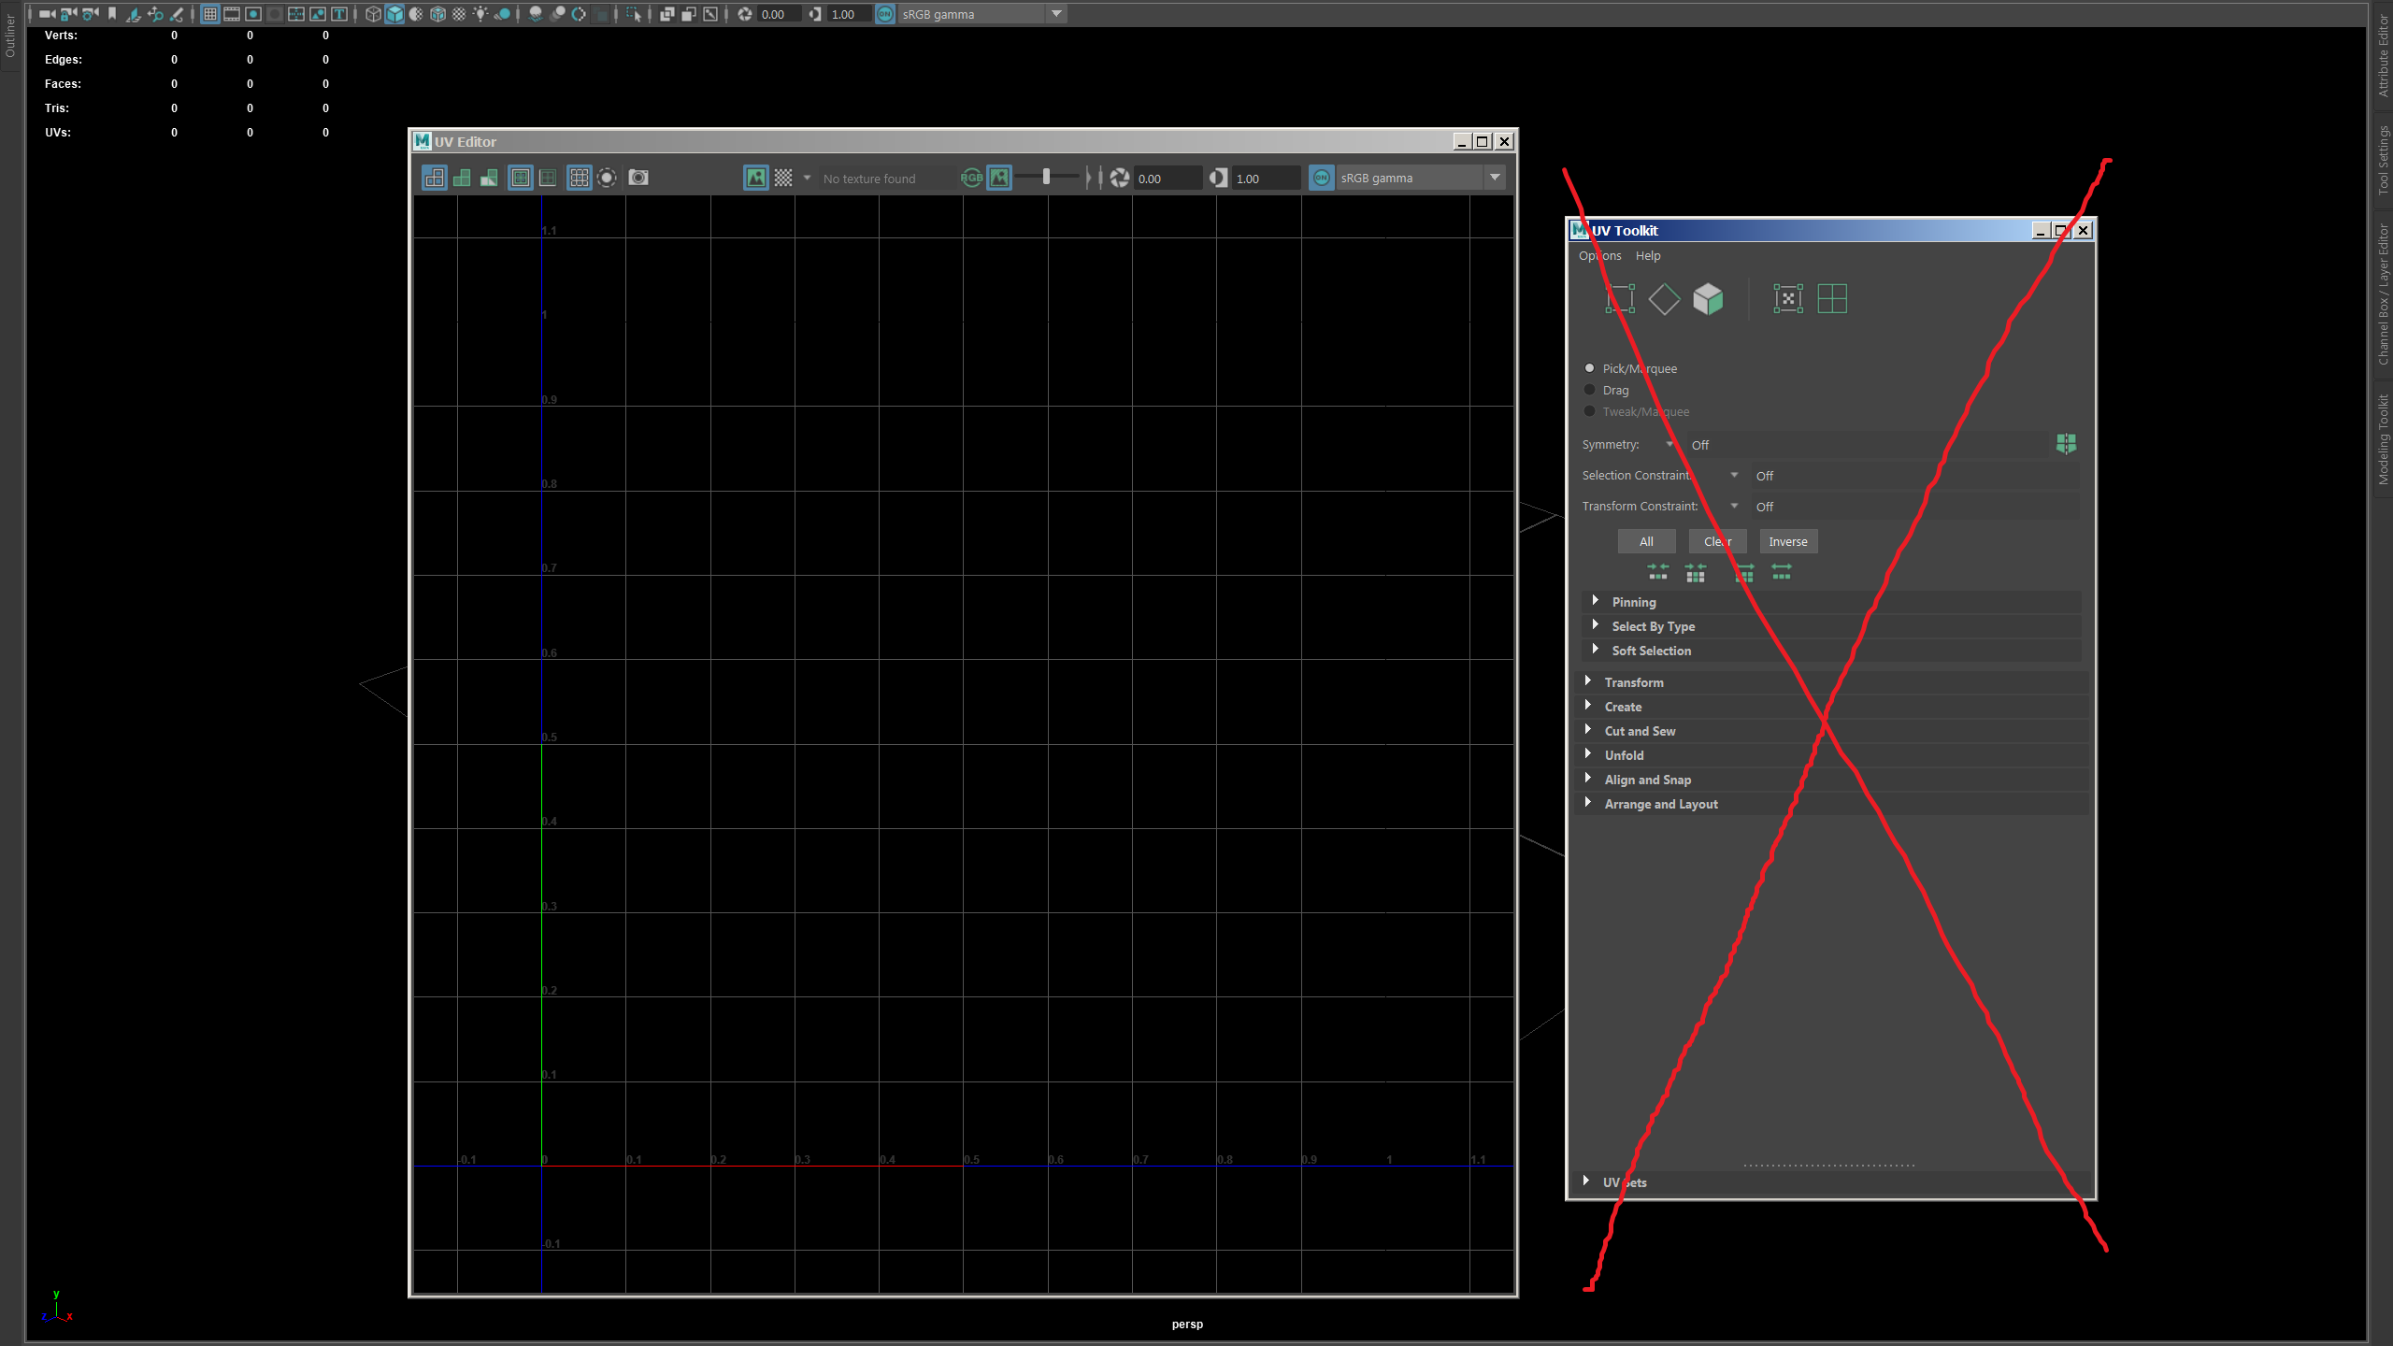Open the Help menu in UV Toolkit
Viewport: 2393px width, 1346px height.
pos(1648,255)
